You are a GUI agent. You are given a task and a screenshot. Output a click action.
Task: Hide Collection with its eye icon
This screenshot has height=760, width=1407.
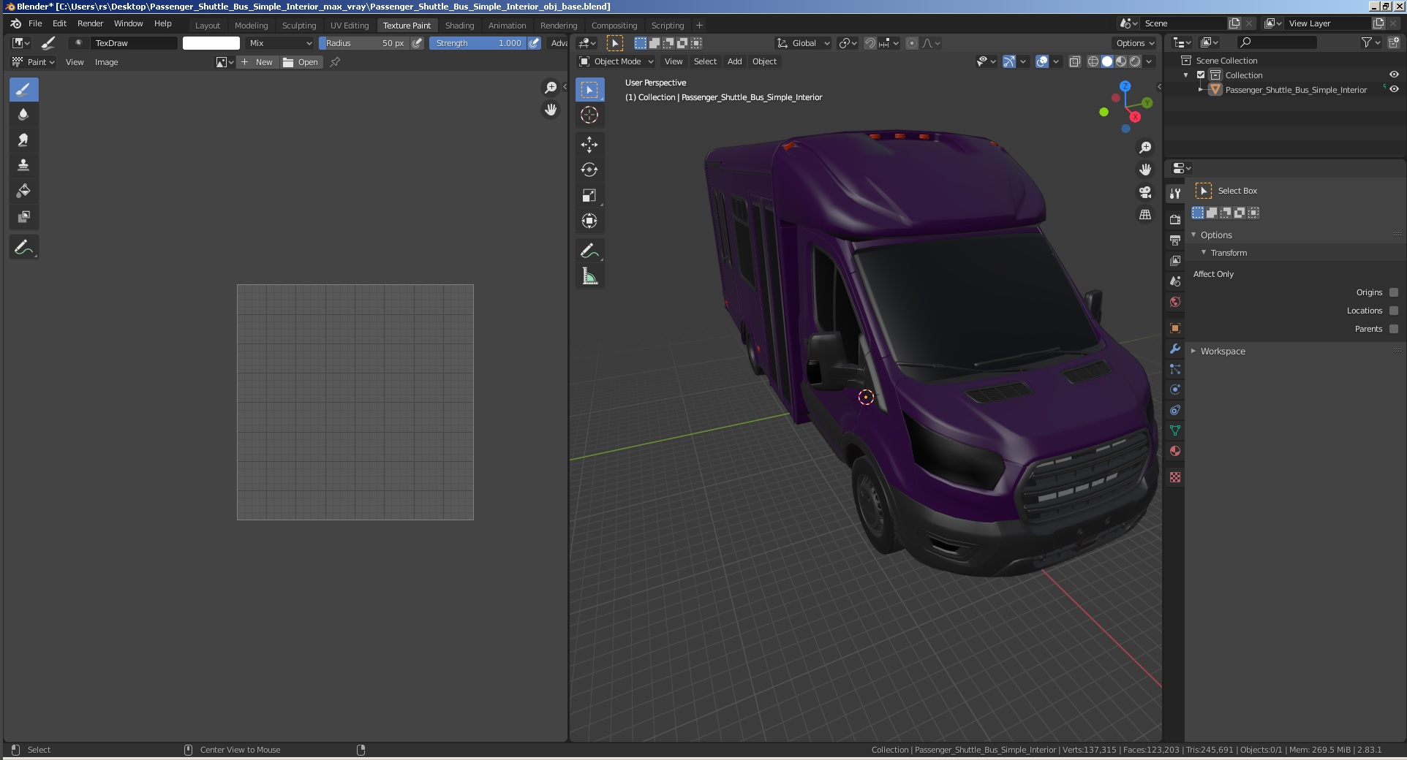[1394, 75]
